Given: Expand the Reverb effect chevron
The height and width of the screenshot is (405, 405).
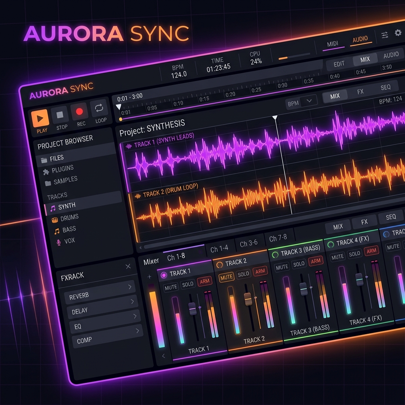Looking at the screenshot, I should (130, 287).
